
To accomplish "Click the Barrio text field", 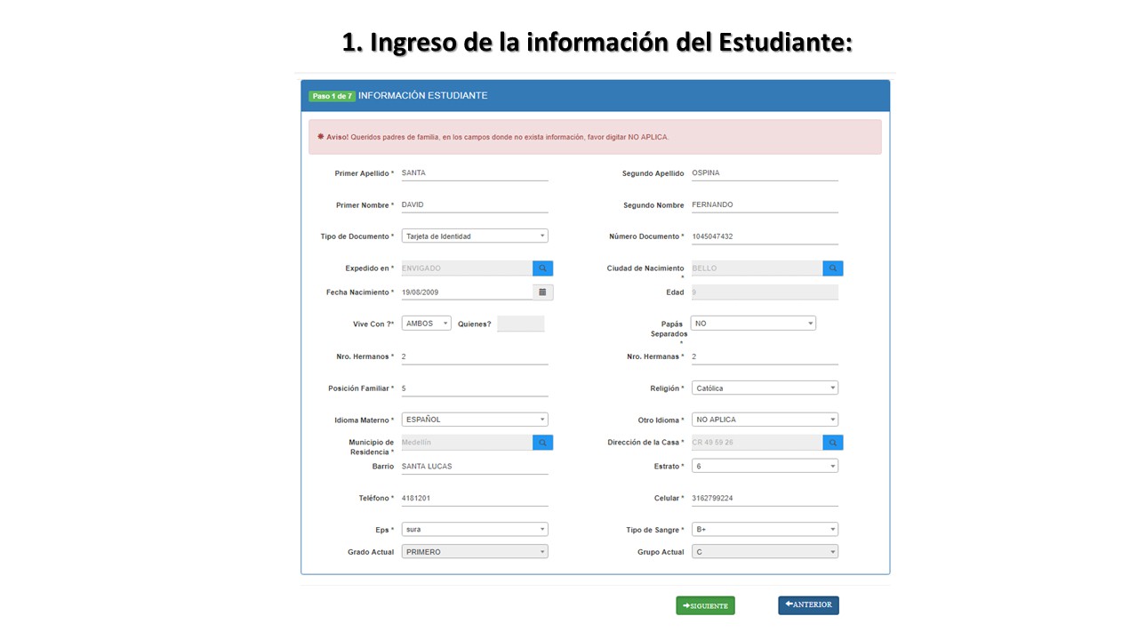I will click(x=475, y=467).
